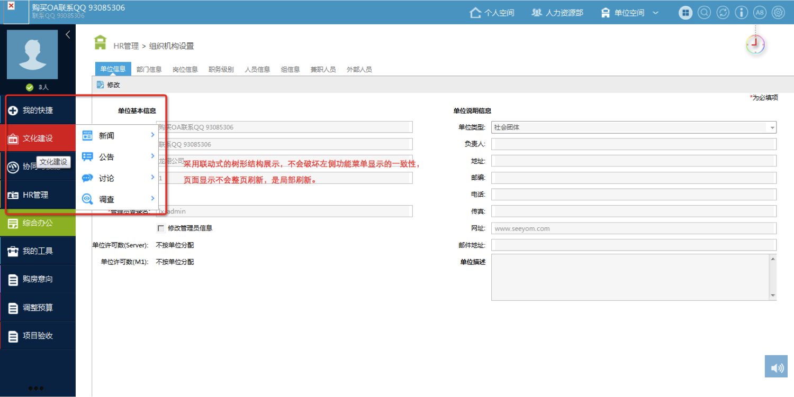Switch to the 部门信息 tab
Screen dimensions: 794x397
point(149,69)
